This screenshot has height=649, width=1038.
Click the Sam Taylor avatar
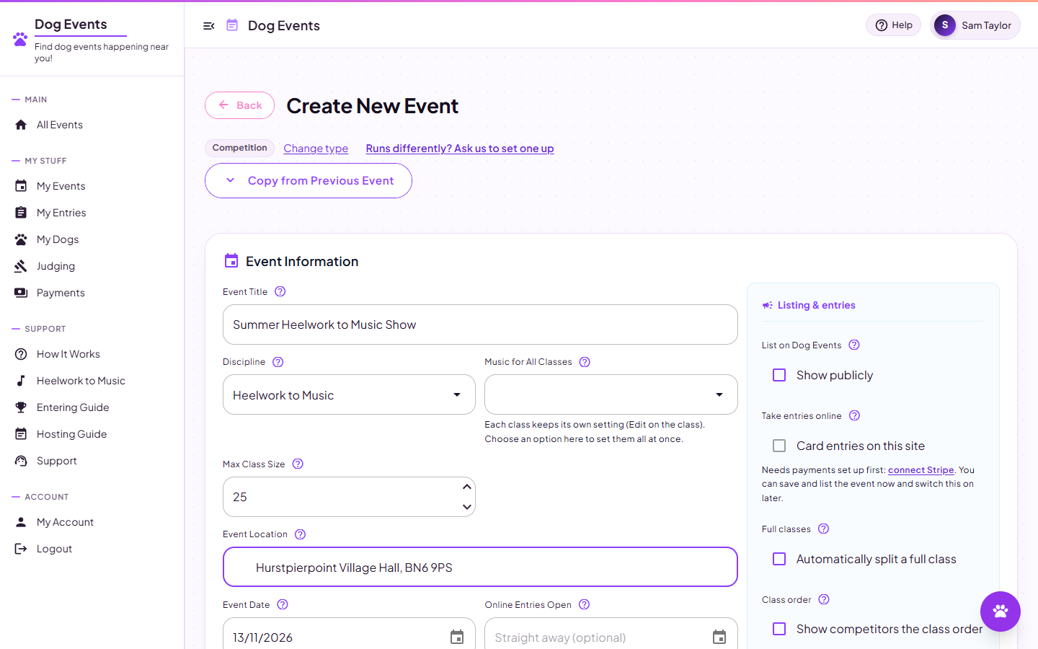945,25
